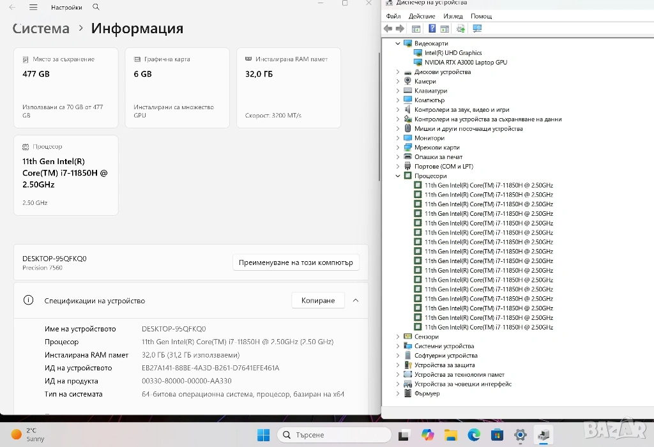The width and height of the screenshot is (654, 447).
Task: Click the back arrow in Device Manager toolbar
Action: click(388, 29)
